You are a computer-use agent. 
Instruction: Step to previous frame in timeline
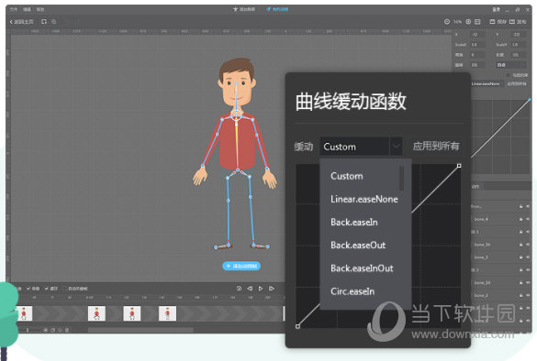pos(250,289)
